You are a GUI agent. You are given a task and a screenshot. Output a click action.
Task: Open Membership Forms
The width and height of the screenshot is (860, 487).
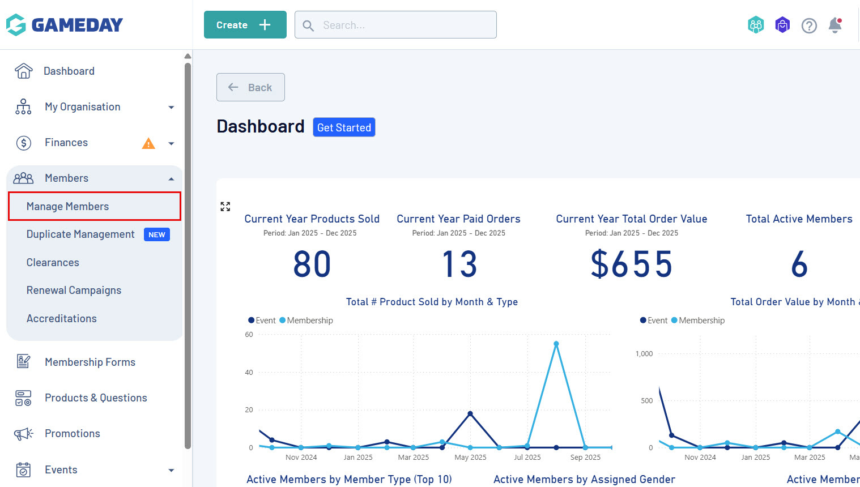90,362
